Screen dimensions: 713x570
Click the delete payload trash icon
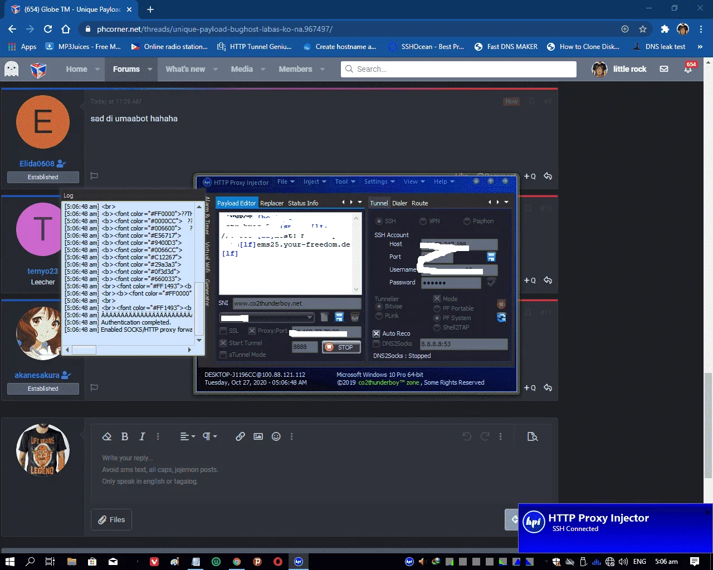pos(354,317)
